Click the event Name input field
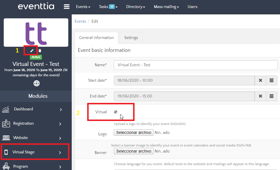This screenshot has width=280, height=170. pyautogui.click(x=196, y=65)
